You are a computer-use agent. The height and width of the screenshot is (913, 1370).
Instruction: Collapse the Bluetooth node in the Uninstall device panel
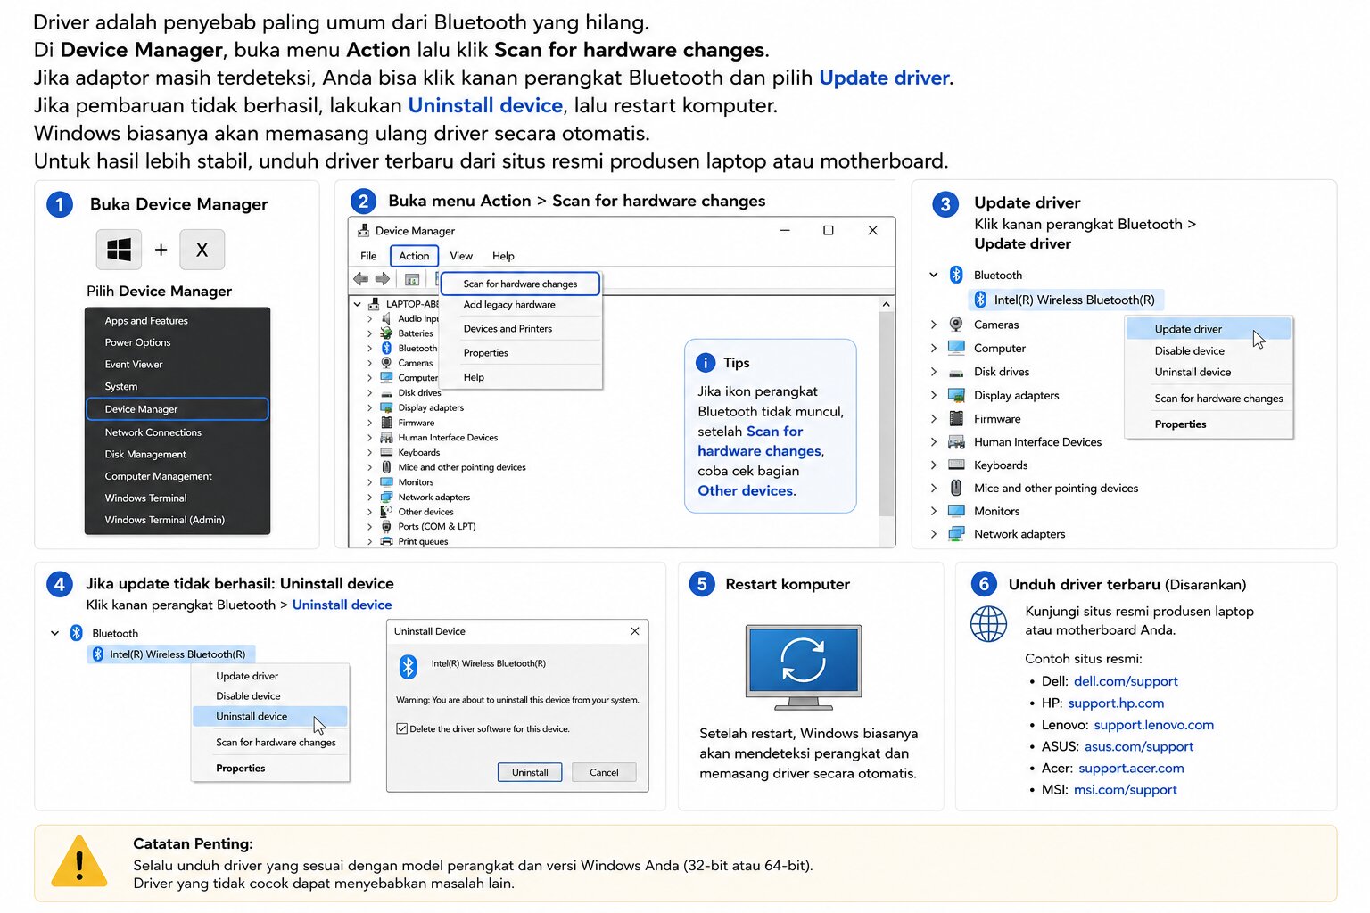[54, 633]
